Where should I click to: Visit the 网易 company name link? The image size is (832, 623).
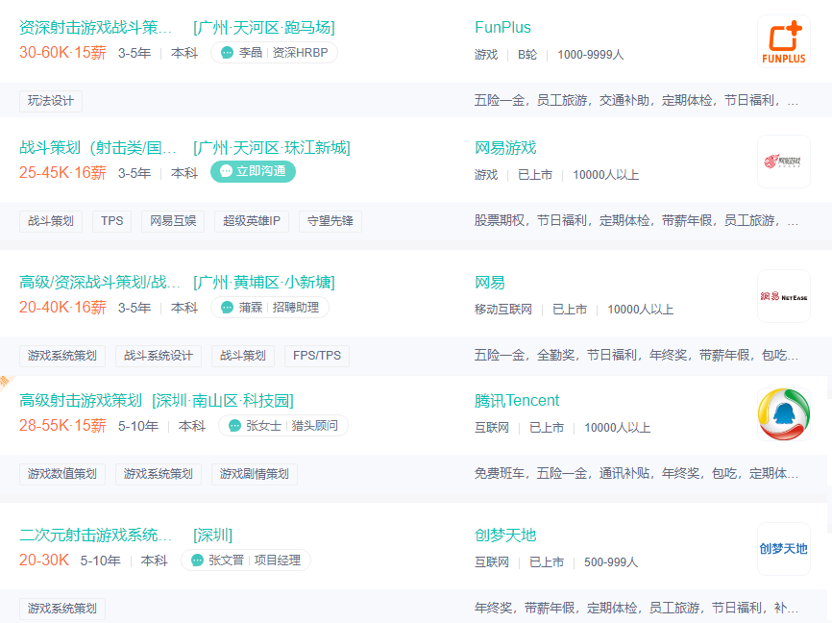[490, 282]
